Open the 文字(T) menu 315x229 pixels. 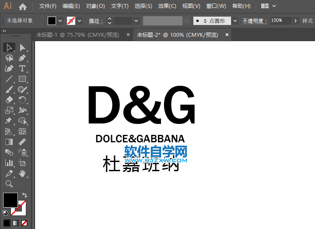coord(120,6)
